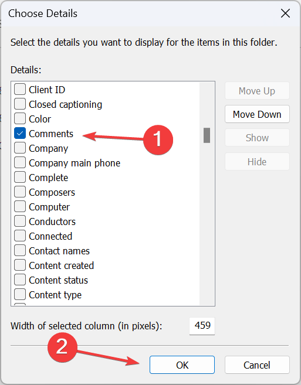Tick the Contact names checkbox
The height and width of the screenshot is (385, 301).
click(20, 250)
